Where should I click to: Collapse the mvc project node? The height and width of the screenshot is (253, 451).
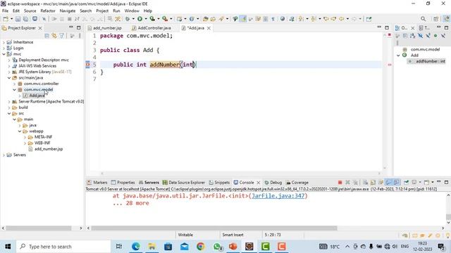tap(4, 54)
